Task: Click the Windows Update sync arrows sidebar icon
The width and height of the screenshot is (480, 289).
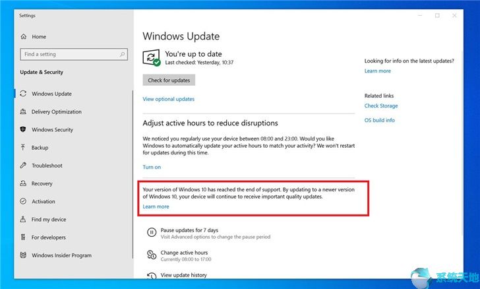Action: coord(23,94)
